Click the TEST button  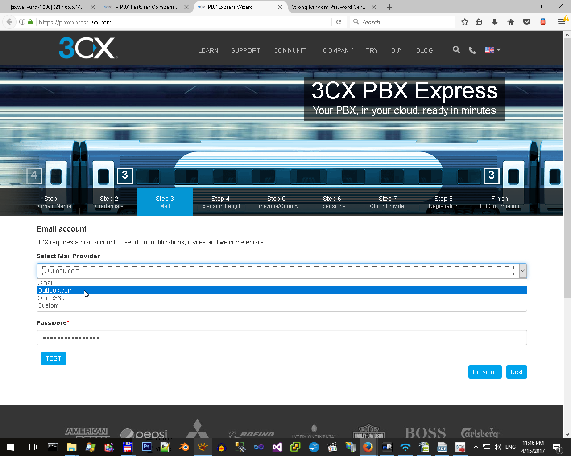(x=54, y=358)
